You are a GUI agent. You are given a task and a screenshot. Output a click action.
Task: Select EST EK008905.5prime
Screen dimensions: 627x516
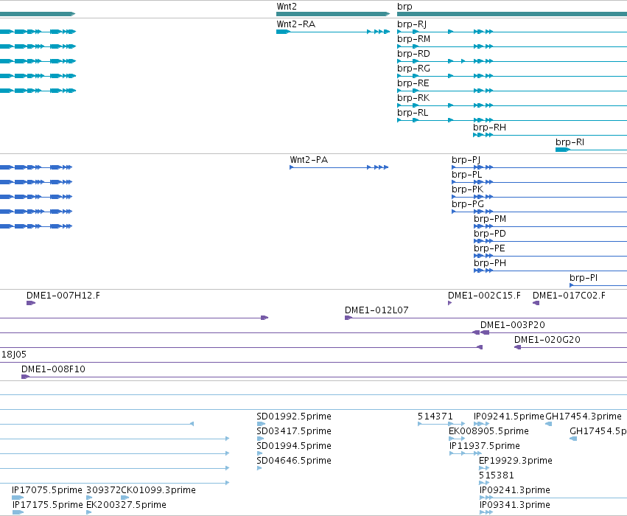coord(488,431)
